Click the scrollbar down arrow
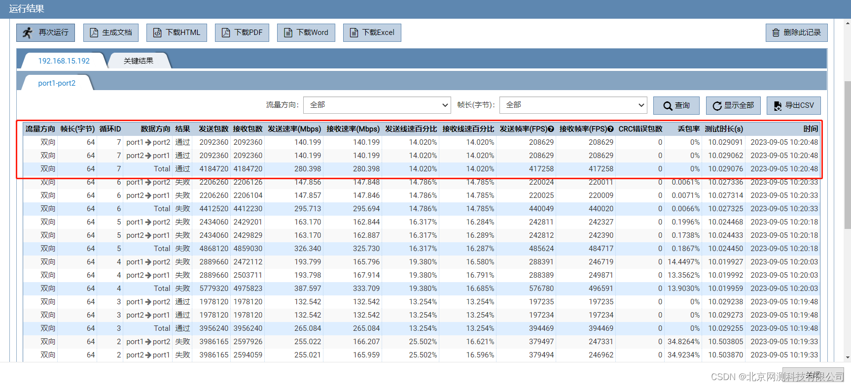Screen dimensions: 851x386 (848, 358)
